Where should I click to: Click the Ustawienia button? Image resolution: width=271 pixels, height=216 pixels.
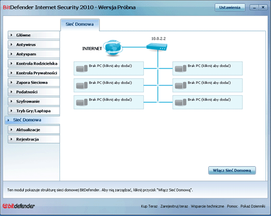tap(230, 8)
